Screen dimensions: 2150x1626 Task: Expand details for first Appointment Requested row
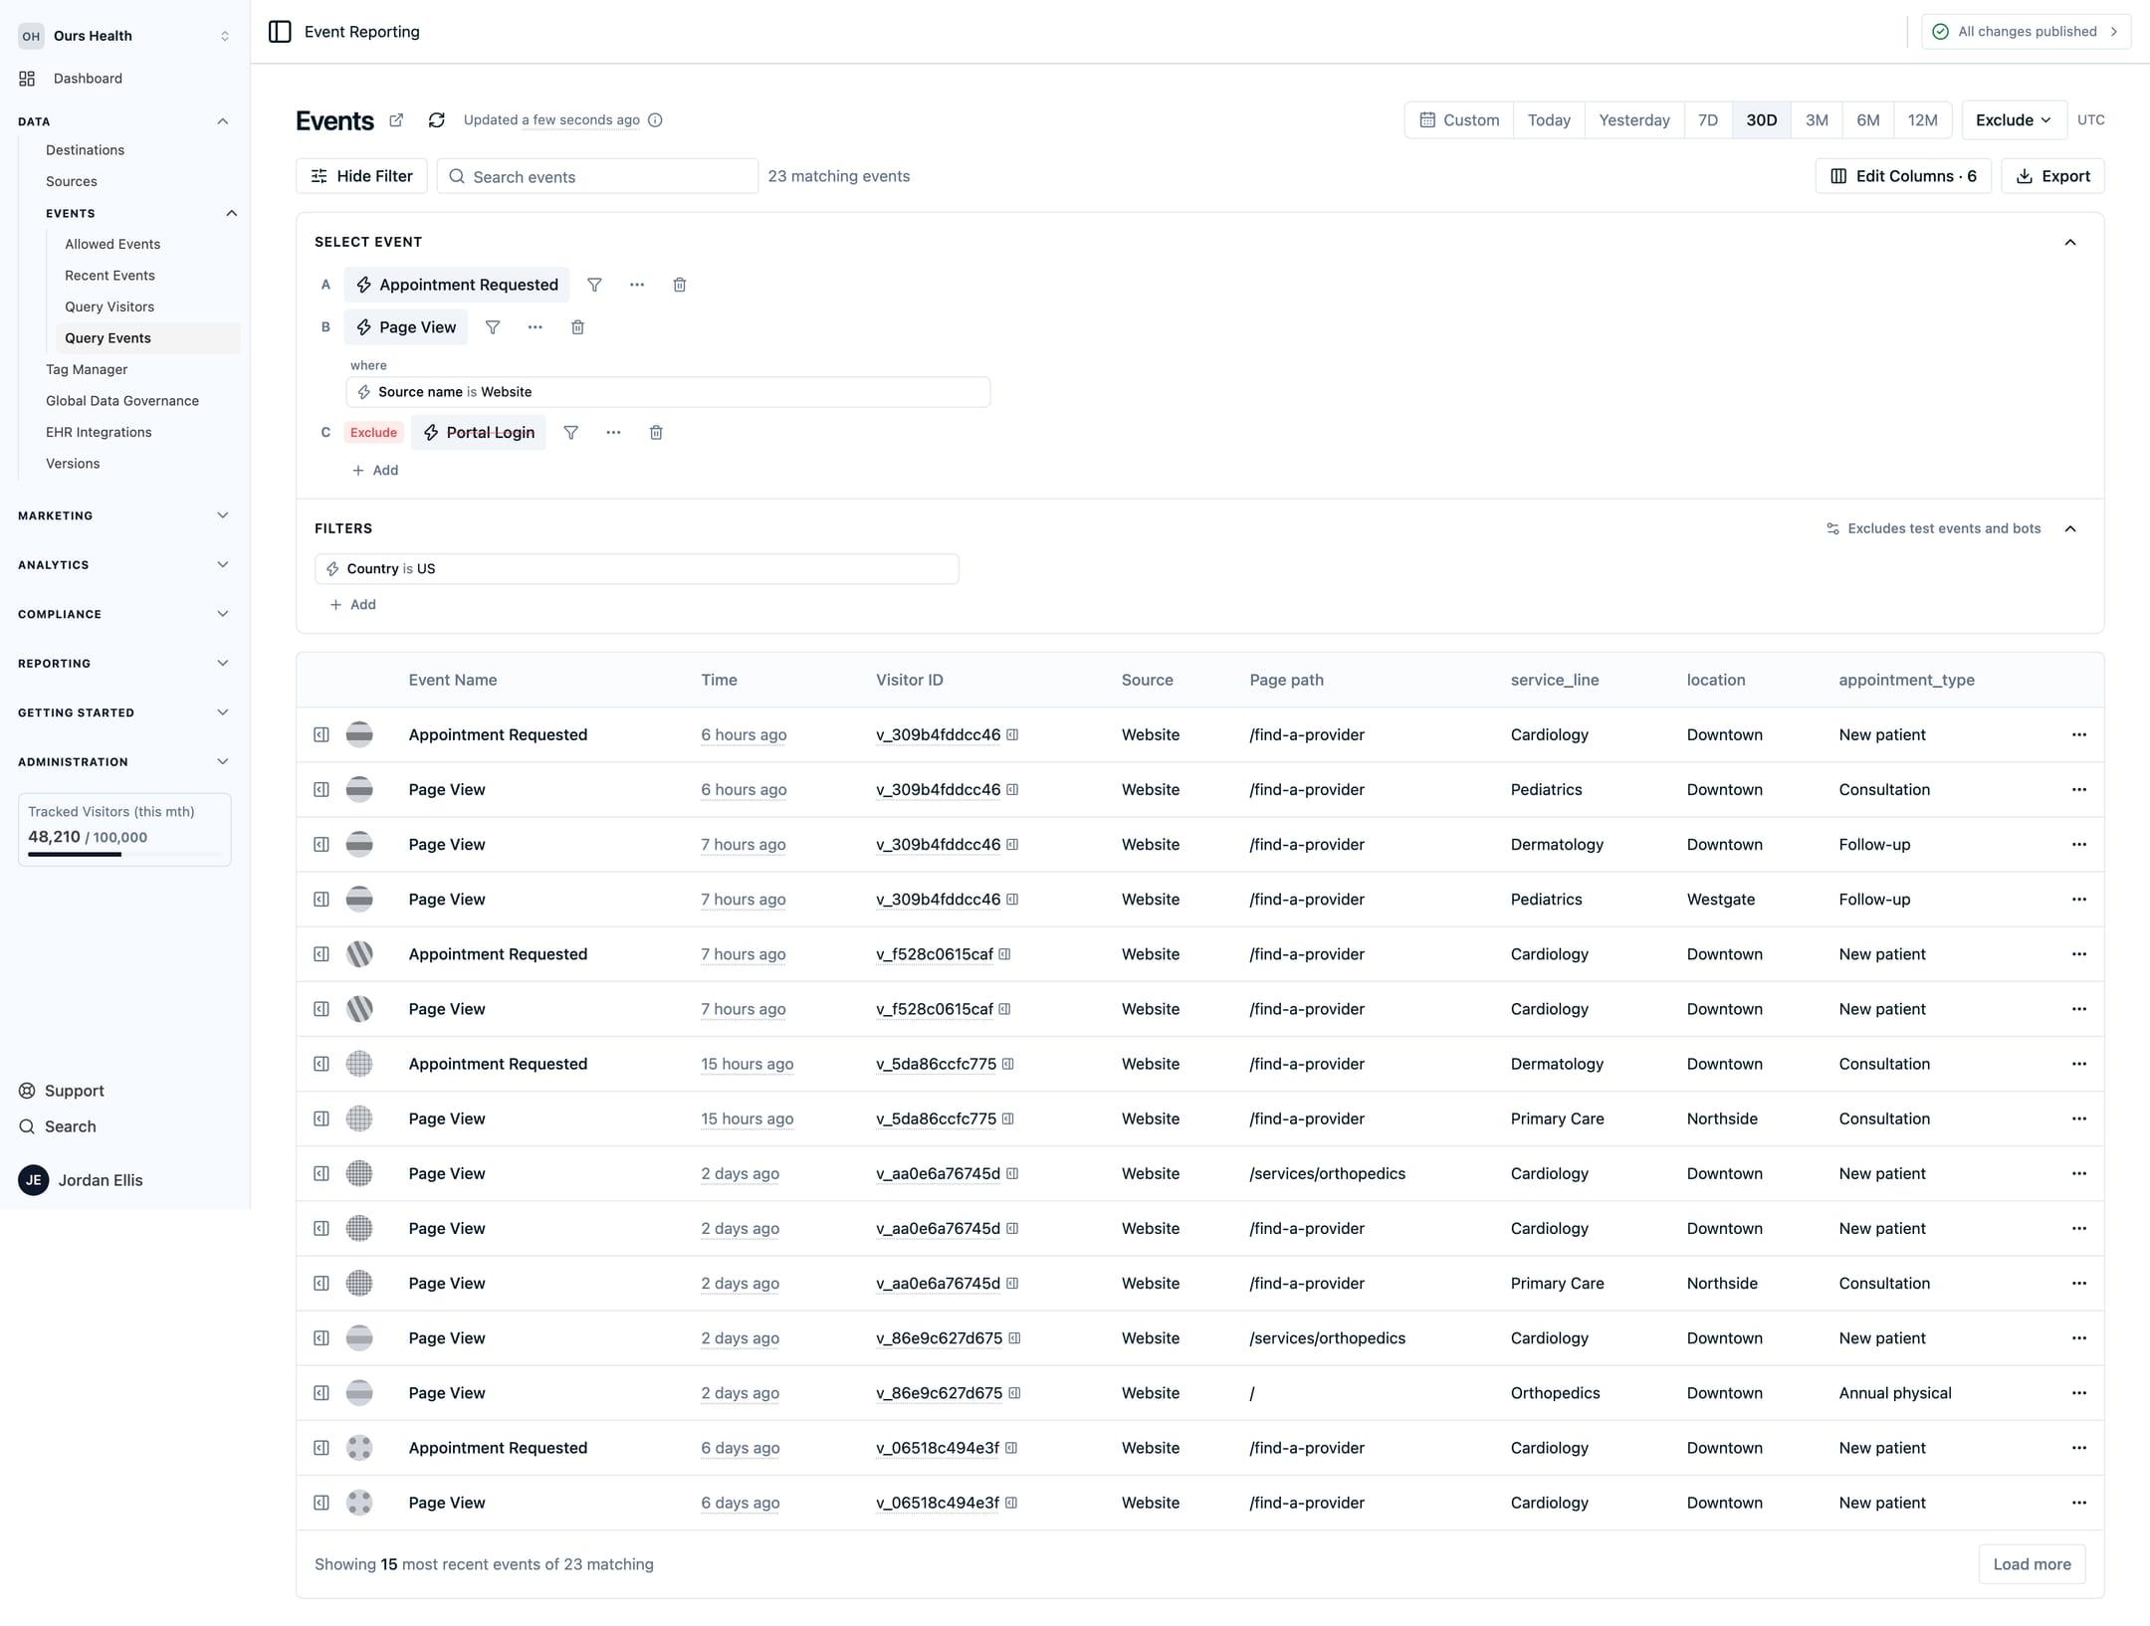pos(322,734)
